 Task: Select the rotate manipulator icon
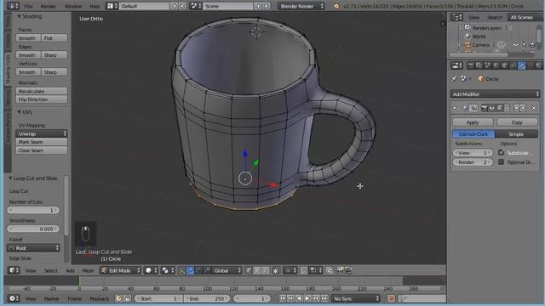[x=198, y=270]
